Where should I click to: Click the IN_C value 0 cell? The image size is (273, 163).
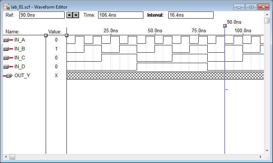(56, 58)
